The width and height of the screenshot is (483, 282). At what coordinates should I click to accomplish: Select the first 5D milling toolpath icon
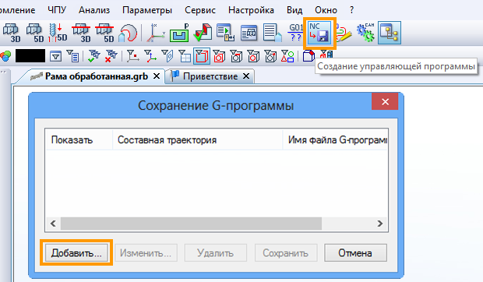[35, 33]
